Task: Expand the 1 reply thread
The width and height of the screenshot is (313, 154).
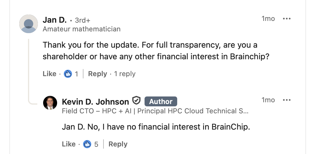Action: tap(125, 74)
